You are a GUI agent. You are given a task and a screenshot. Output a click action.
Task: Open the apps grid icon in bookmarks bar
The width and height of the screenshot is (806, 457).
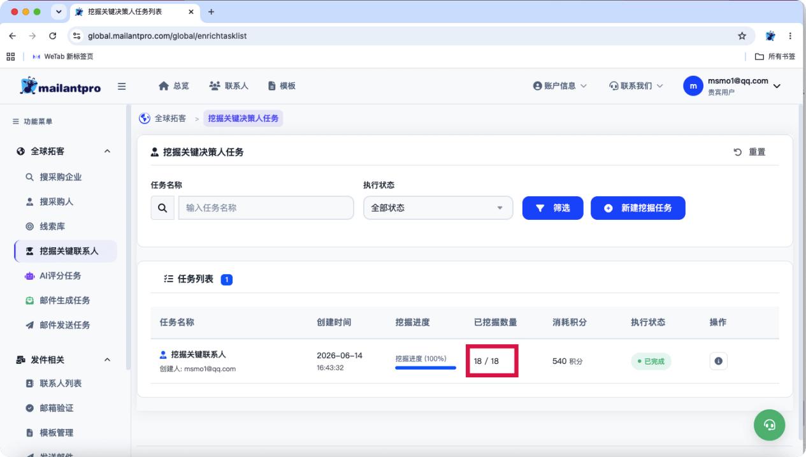(x=10, y=56)
